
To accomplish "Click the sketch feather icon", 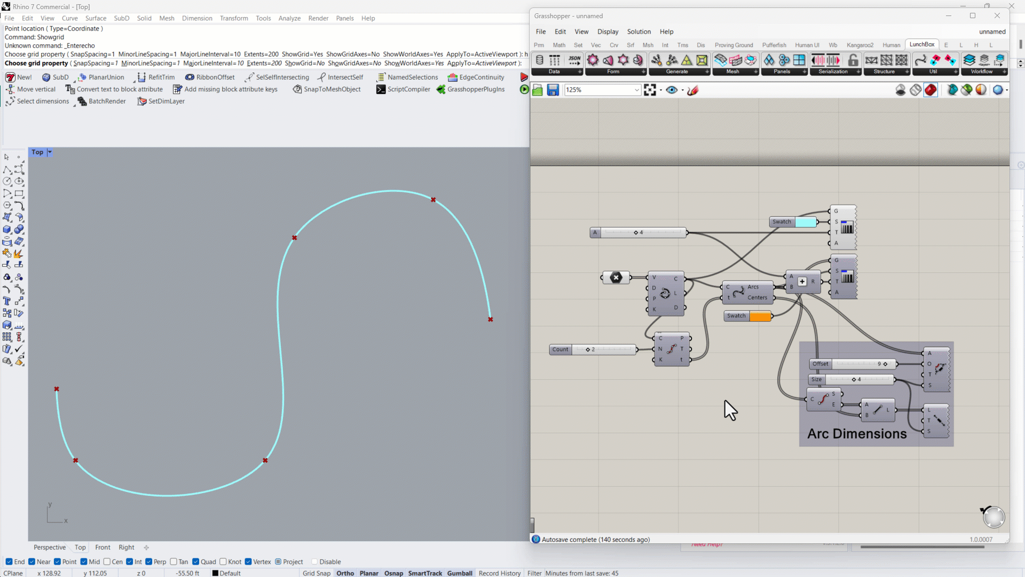I will (693, 90).
